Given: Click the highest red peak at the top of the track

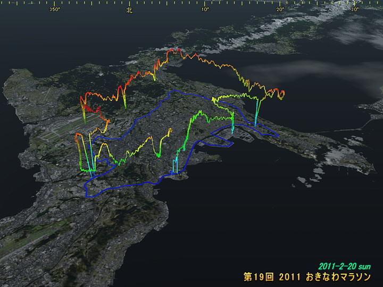Looking at the screenshot, I should tap(174, 52).
